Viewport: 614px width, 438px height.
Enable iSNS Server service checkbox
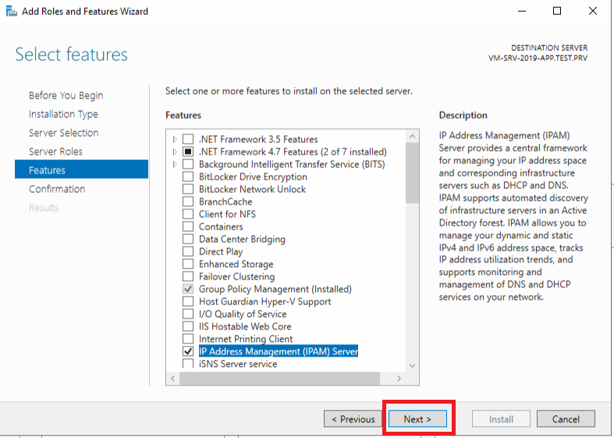[x=188, y=364]
